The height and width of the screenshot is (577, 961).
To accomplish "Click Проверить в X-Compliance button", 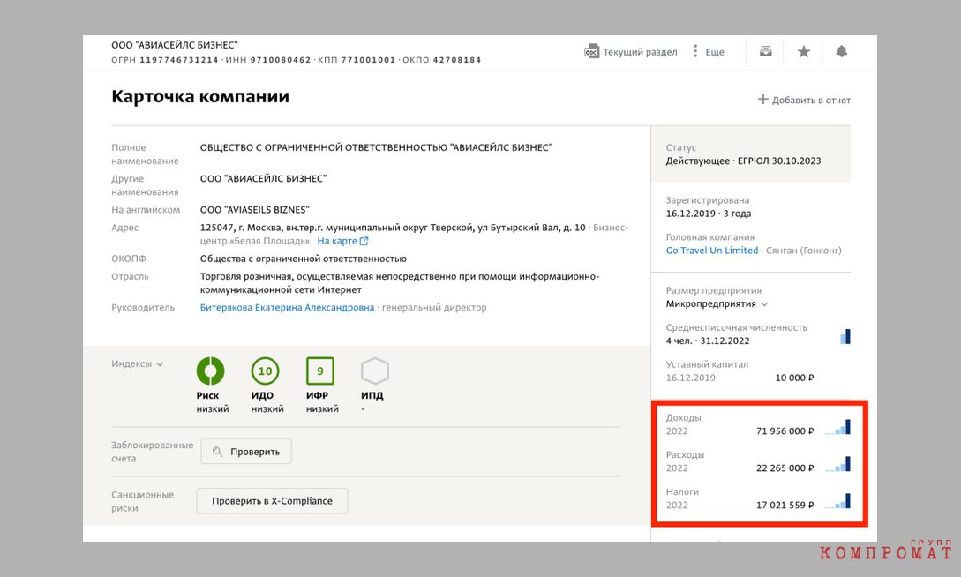I will (x=272, y=501).
